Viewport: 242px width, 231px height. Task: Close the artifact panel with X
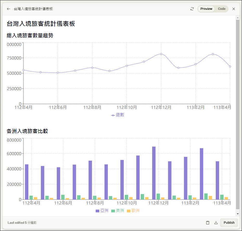(x=234, y=9)
